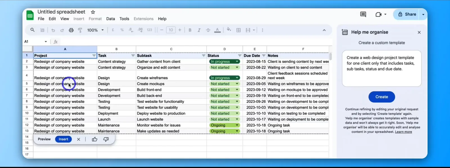Image resolution: width=450 pixels, height=168 pixels.
Task: Select row 7 header
Action: [x=27, y=95]
